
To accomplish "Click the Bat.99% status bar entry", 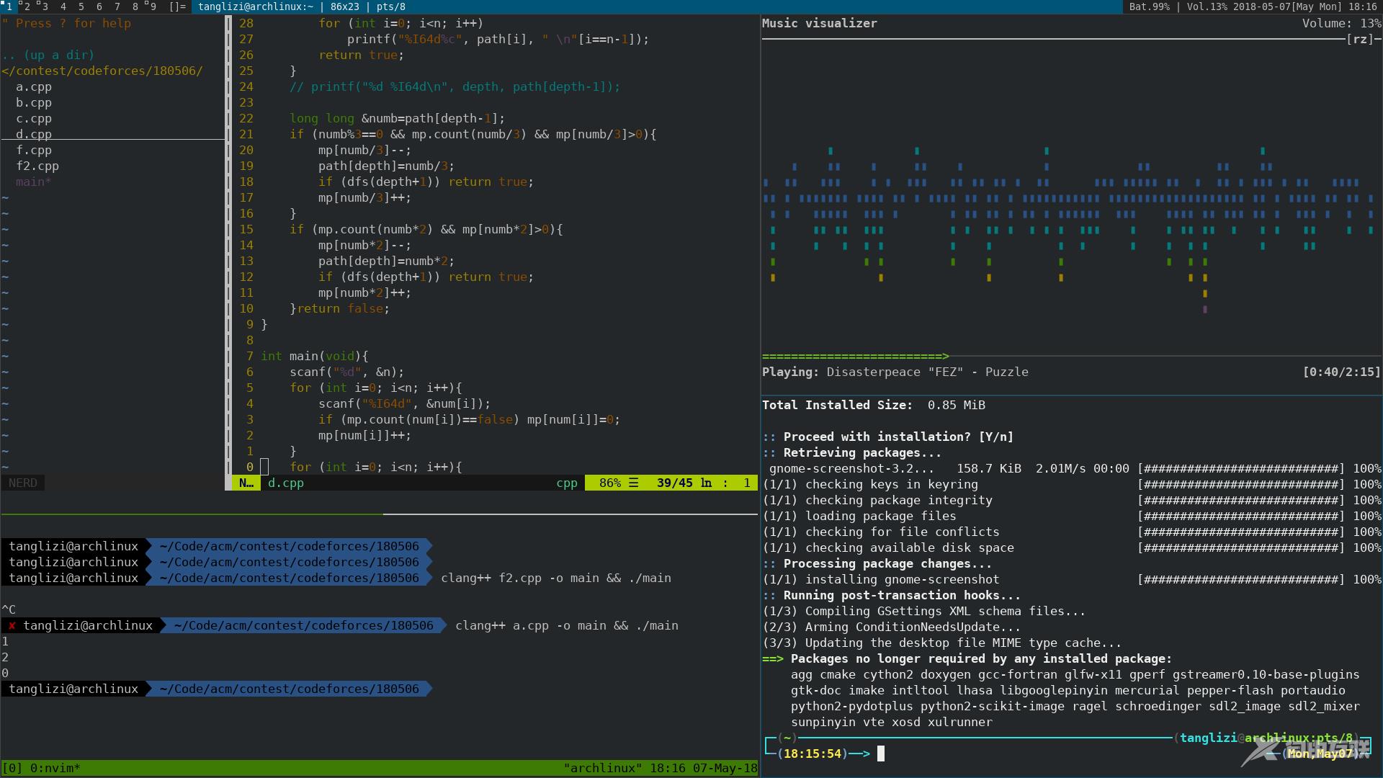I will click(1149, 6).
